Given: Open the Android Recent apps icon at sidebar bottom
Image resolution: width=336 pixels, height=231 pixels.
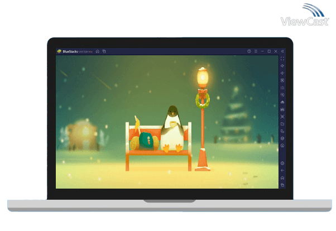Looking at the screenshot, I should click(282, 185).
